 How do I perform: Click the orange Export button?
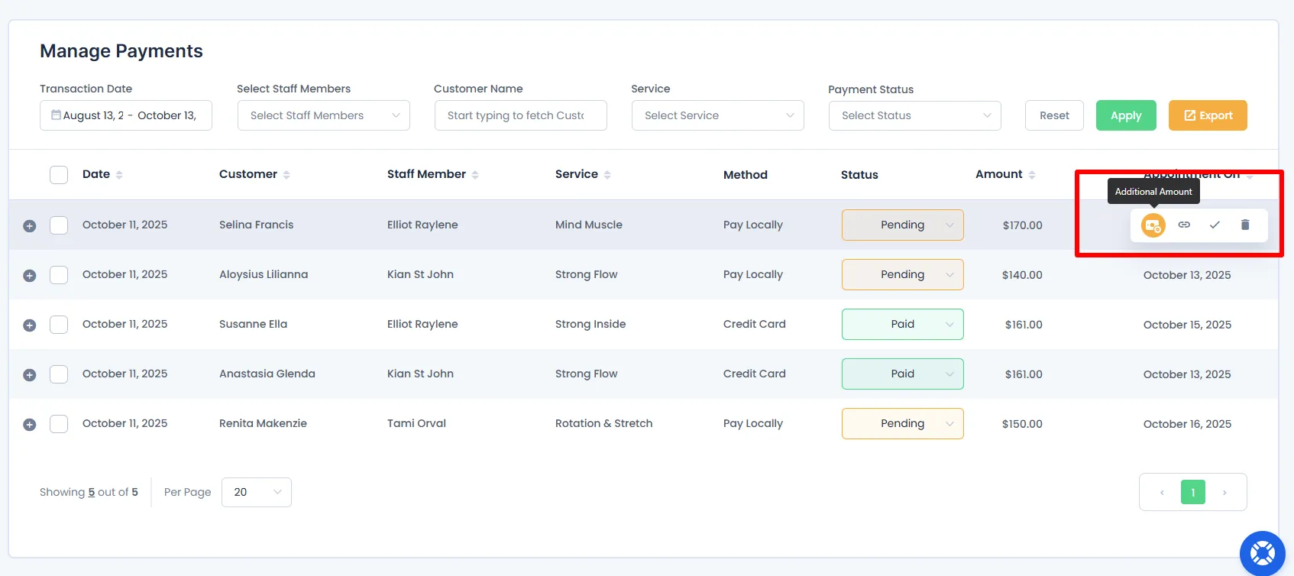pos(1208,115)
